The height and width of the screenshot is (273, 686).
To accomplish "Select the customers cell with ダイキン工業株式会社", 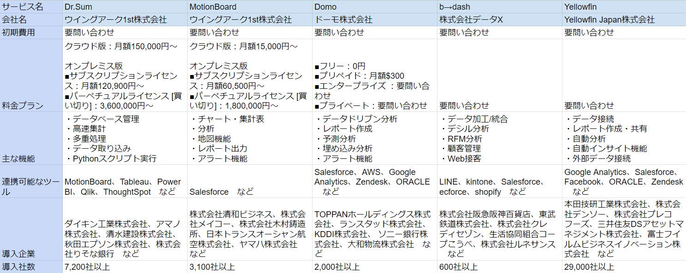I will click(125, 229).
